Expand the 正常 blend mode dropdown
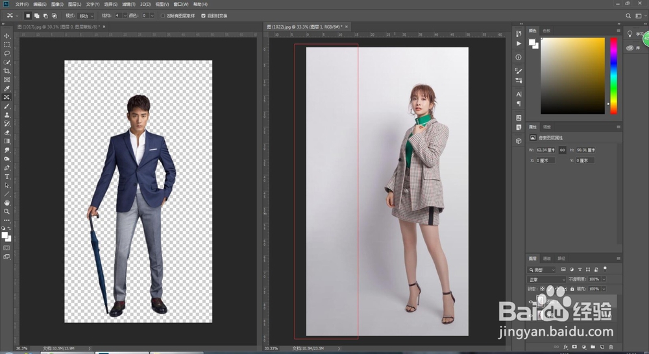Image resolution: width=649 pixels, height=354 pixels. tap(546, 279)
